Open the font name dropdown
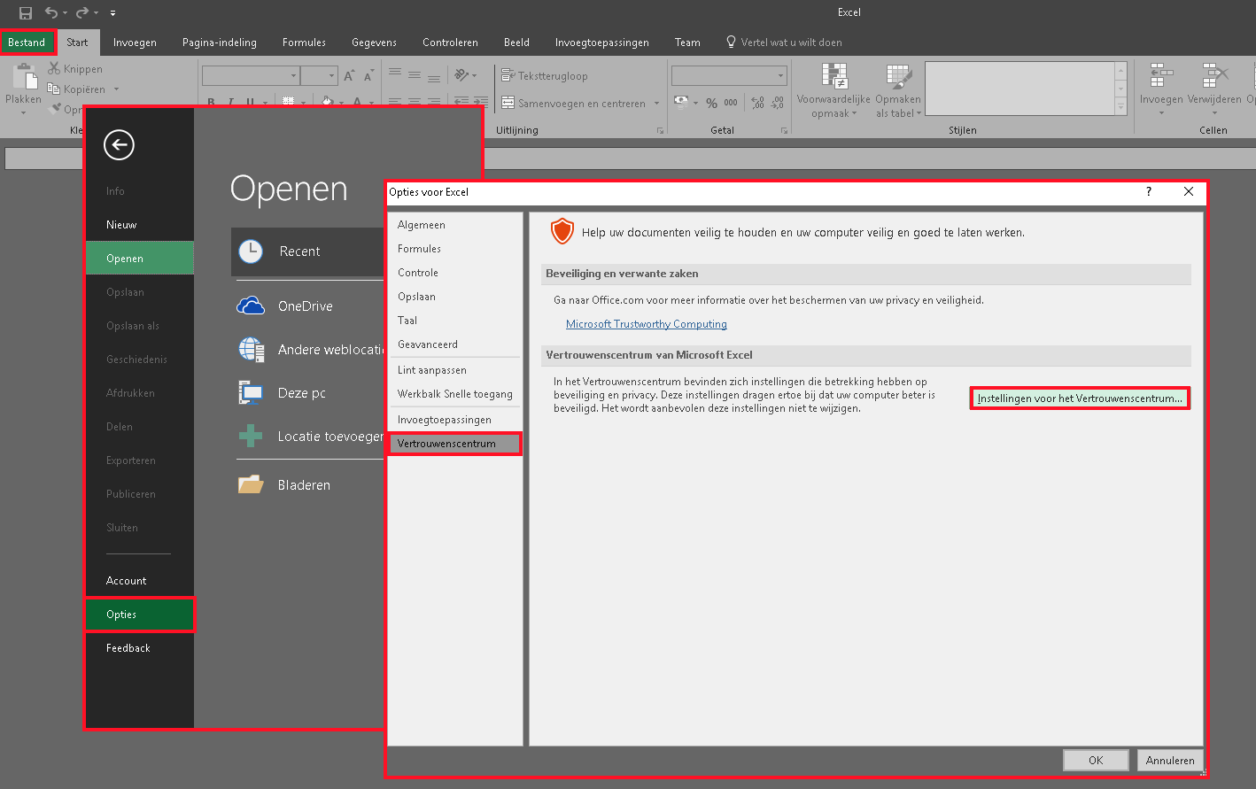Viewport: 1256px width, 789px height. tap(293, 76)
